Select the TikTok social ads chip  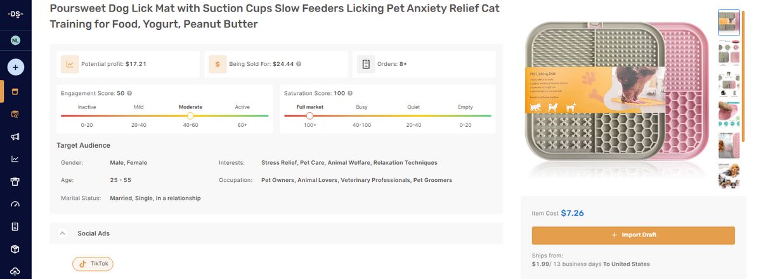93,264
